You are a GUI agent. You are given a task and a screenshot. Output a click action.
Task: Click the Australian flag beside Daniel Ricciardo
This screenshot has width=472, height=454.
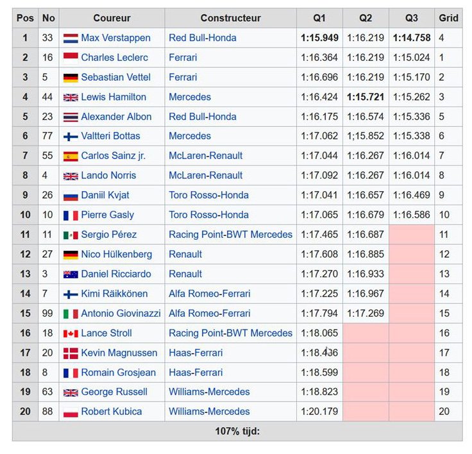71,274
